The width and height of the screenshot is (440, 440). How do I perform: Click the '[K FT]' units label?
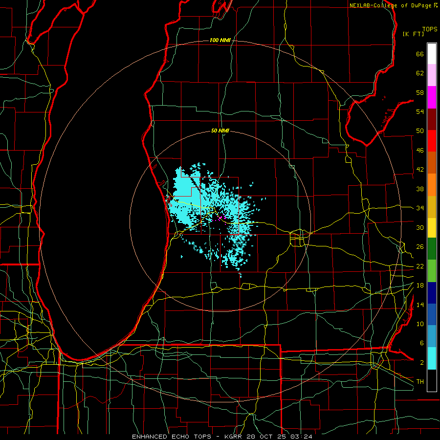click(413, 34)
